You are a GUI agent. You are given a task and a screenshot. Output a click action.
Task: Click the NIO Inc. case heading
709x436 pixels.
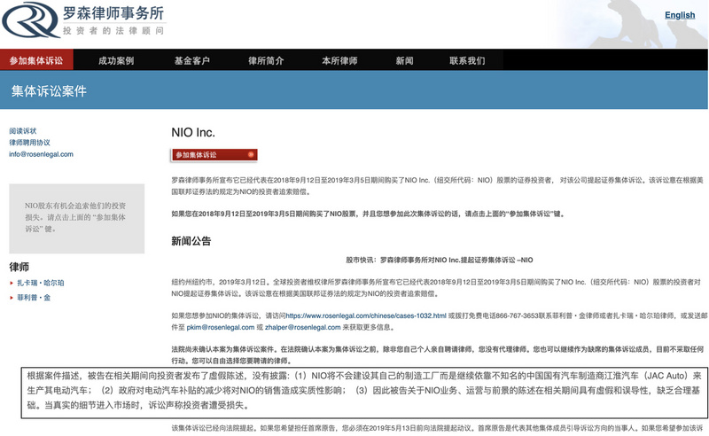click(x=193, y=133)
